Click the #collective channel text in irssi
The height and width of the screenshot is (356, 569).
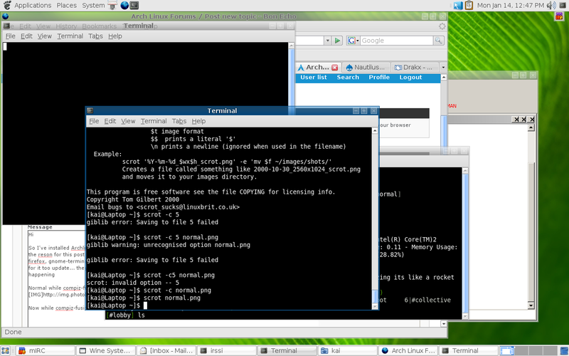(431, 300)
